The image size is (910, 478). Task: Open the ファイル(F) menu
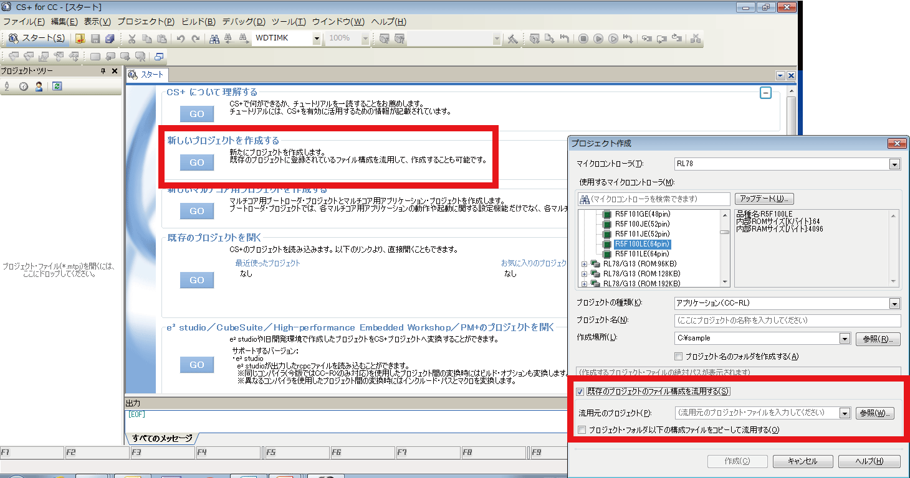click(x=24, y=22)
